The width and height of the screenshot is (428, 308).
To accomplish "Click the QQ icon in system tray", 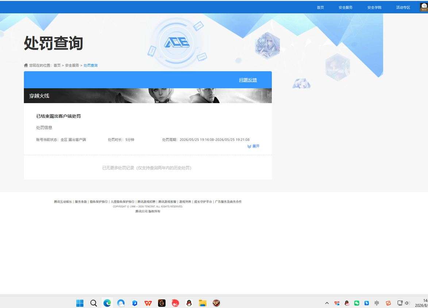I will click(347, 303).
